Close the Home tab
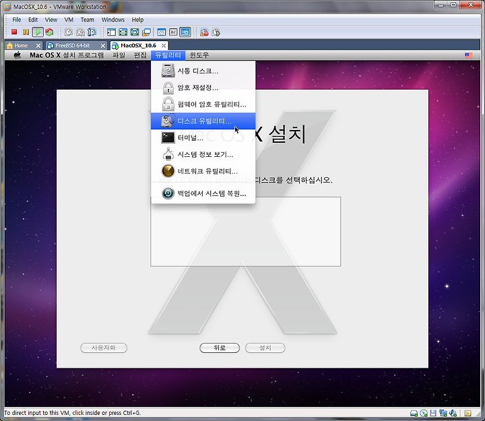485x421 pixels. tap(38, 46)
